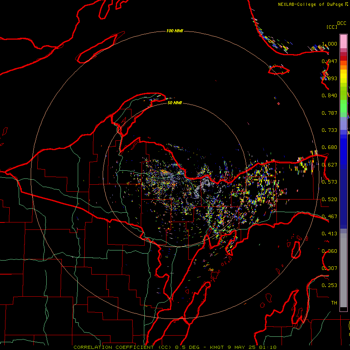Select the 0.307 color scale value
The height and width of the screenshot is (350, 350).
tap(329, 268)
